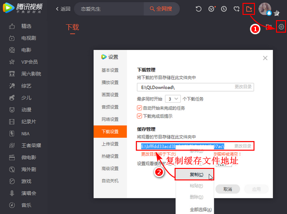Switch to 上传设置 in settings dialog
Screen dimensions: 287x214
pyautogui.click(x=110, y=144)
